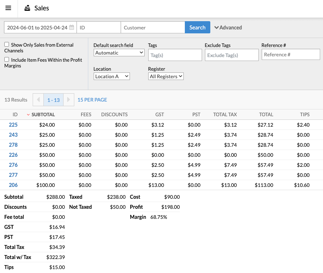Open the date range calendar icon
Screen dimensions: 323x273
tap(71, 27)
